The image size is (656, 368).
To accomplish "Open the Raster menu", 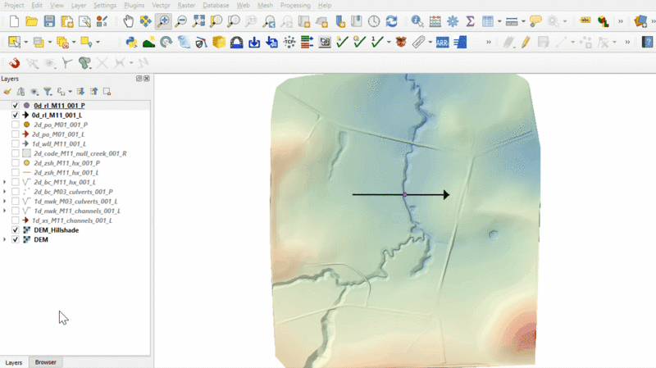I will [186, 5].
